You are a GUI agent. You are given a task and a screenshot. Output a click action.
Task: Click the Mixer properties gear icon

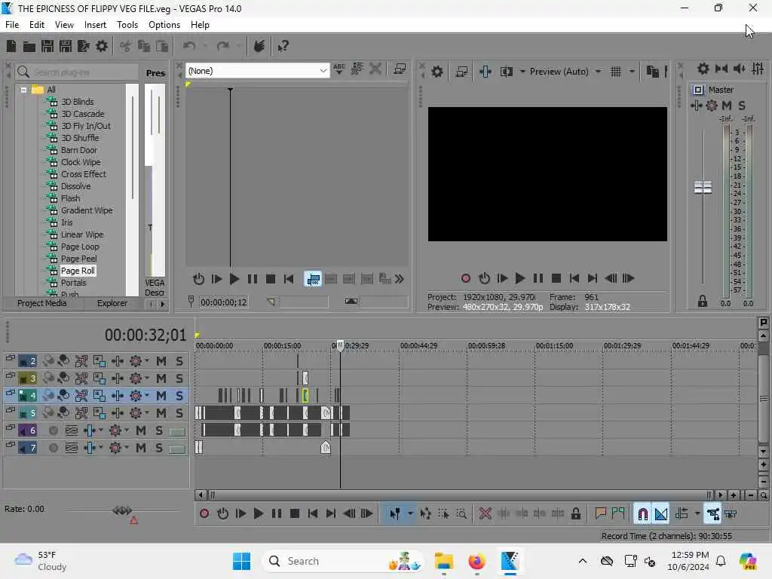[703, 69]
